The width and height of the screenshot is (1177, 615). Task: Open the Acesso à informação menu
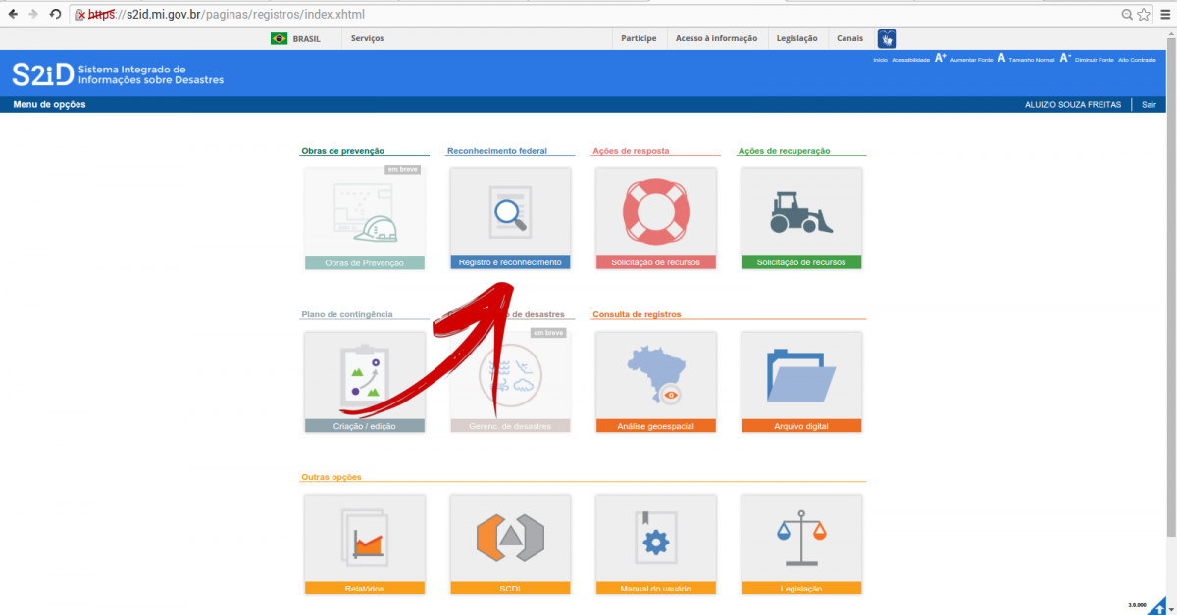click(716, 38)
